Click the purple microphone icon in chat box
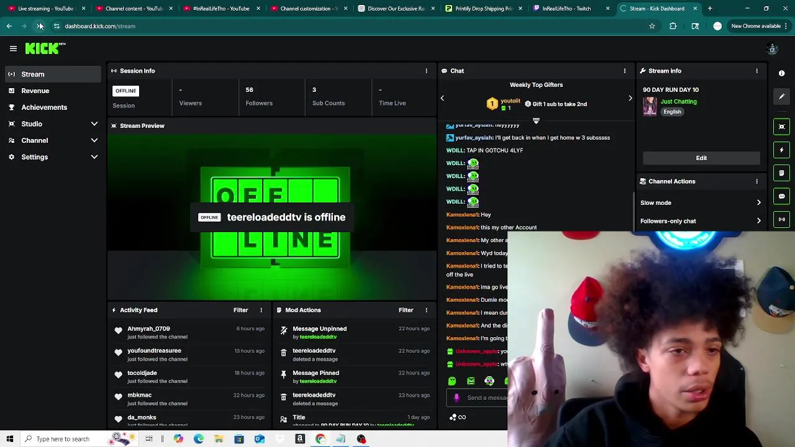 (x=457, y=397)
